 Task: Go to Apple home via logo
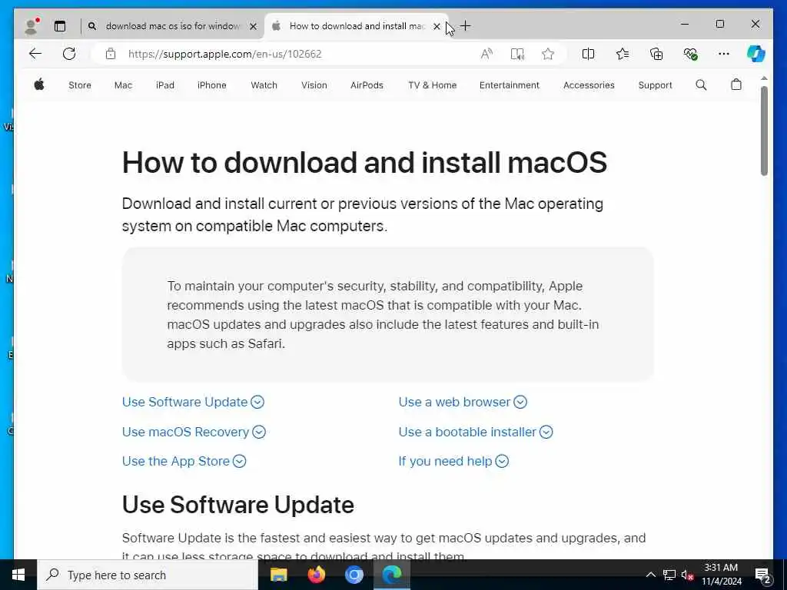(x=39, y=85)
